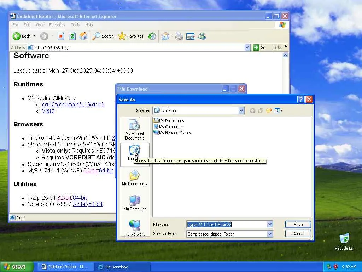The width and height of the screenshot is (362, 272).
Task: Click the network connection tray icon
Action: point(329,267)
